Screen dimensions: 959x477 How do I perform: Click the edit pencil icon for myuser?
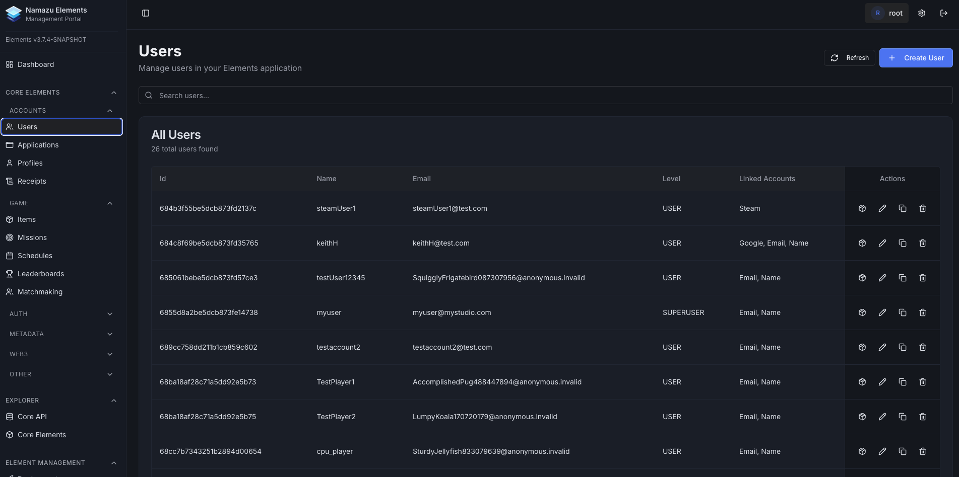pos(882,312)
